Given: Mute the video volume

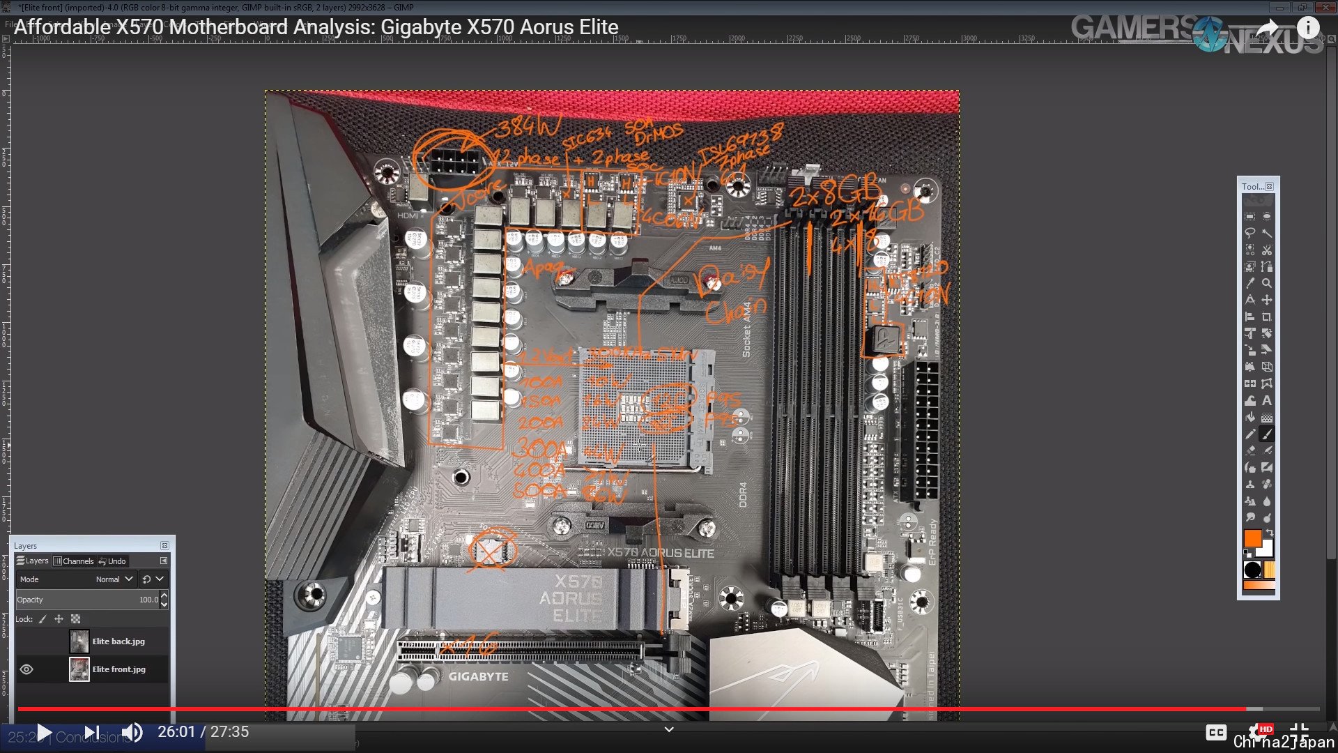Looking at the screenshot, I should [132, 732].
